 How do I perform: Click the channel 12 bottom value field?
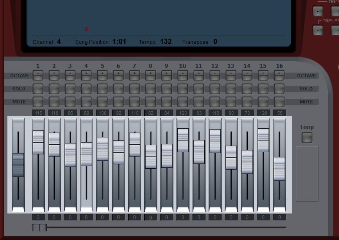tap(215, 217)
